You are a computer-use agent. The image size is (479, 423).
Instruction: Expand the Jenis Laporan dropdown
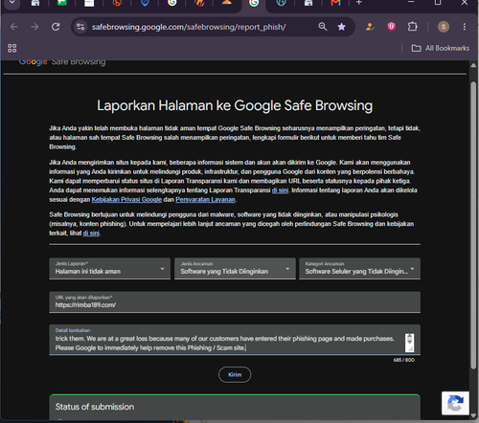coord(109,269)
